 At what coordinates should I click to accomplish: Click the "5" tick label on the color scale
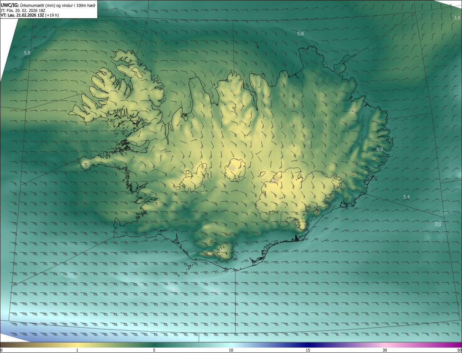point(154,350)
